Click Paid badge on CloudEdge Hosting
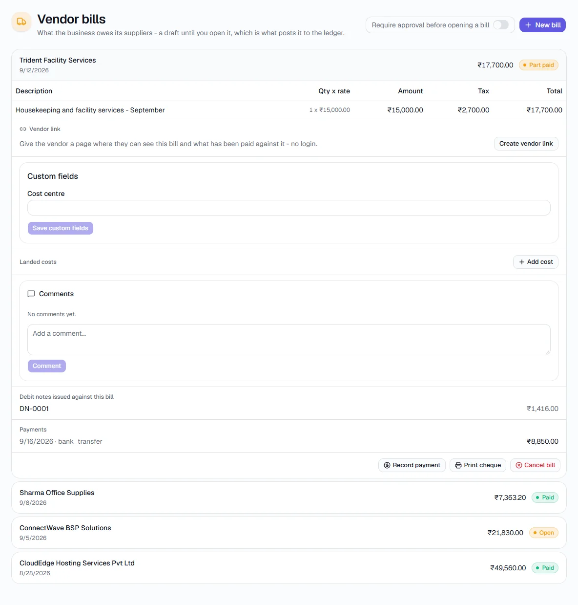This screenshot has height=605, width=578. point(545,568)
